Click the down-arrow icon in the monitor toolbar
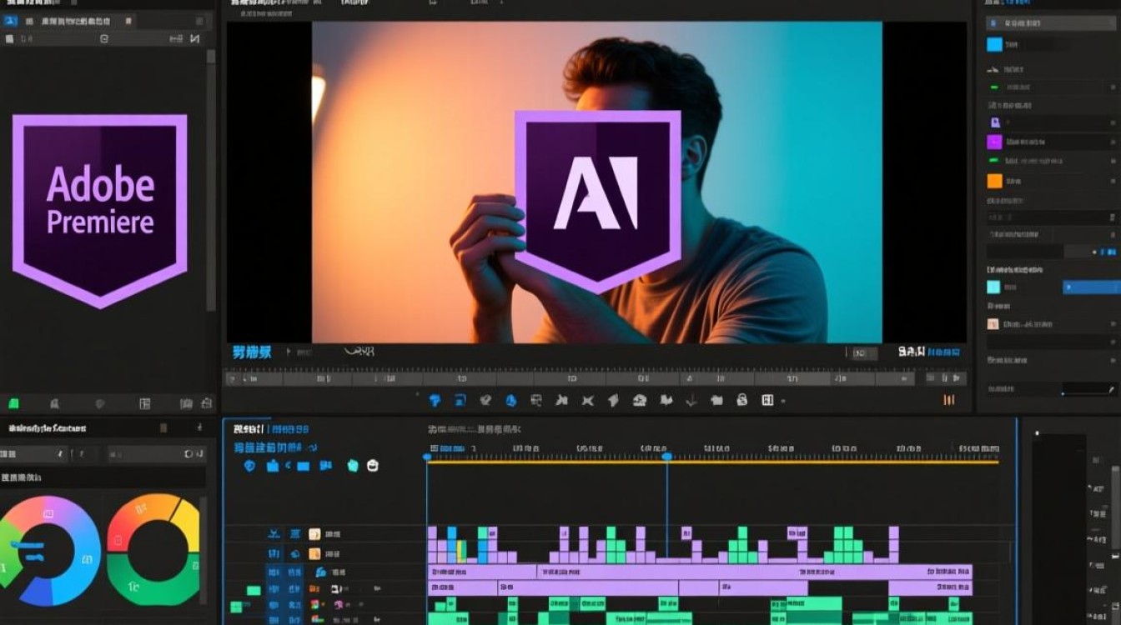 (x=691, y=401)
